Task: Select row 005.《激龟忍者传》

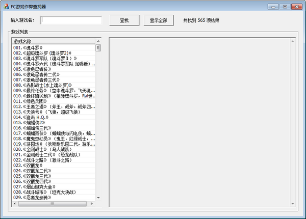Action: (x=54, y=69)
